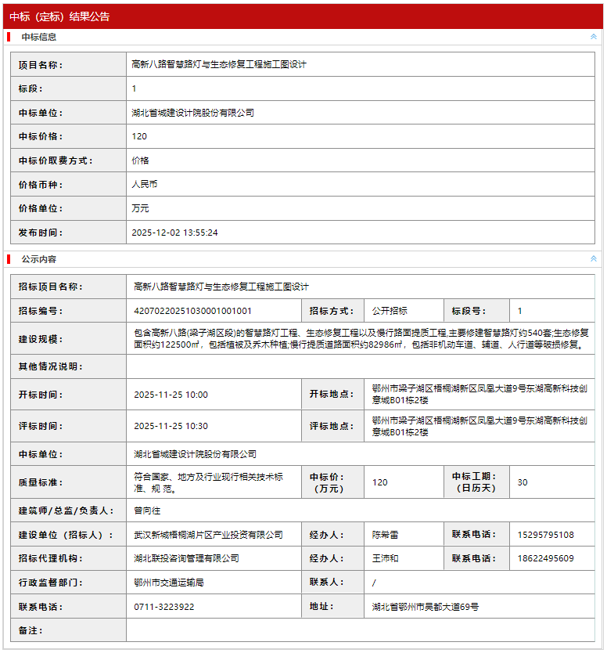Click the evaluation time 2025-11-25 10:30
Image resolution: width=607 pixels, height=653 pixels.
pos(171,426)
